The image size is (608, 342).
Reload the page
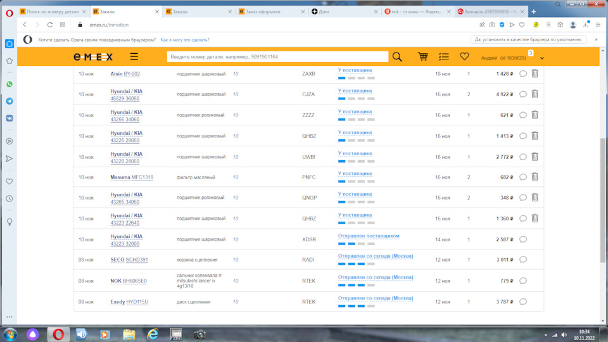pos(50,25)
